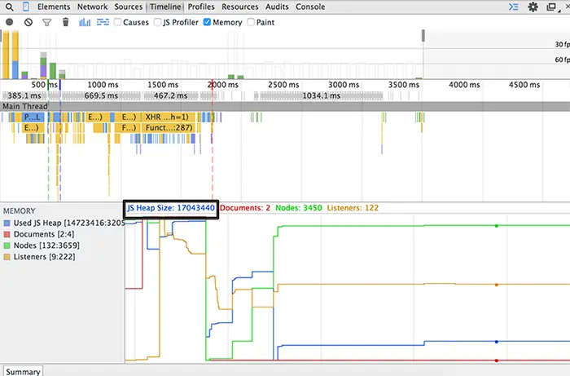Open the Sources tab
Viewport: 570px width, 376px height.
coord(129,7)
